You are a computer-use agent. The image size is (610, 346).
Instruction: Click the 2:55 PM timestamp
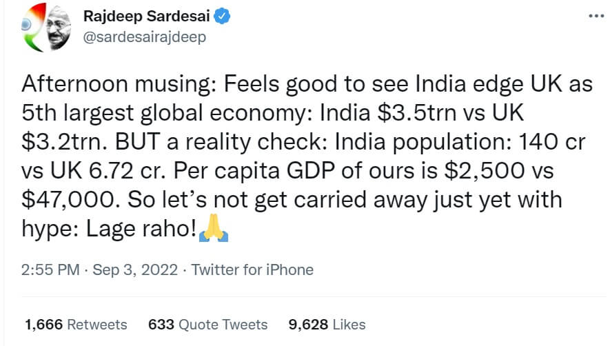(50, 269)
